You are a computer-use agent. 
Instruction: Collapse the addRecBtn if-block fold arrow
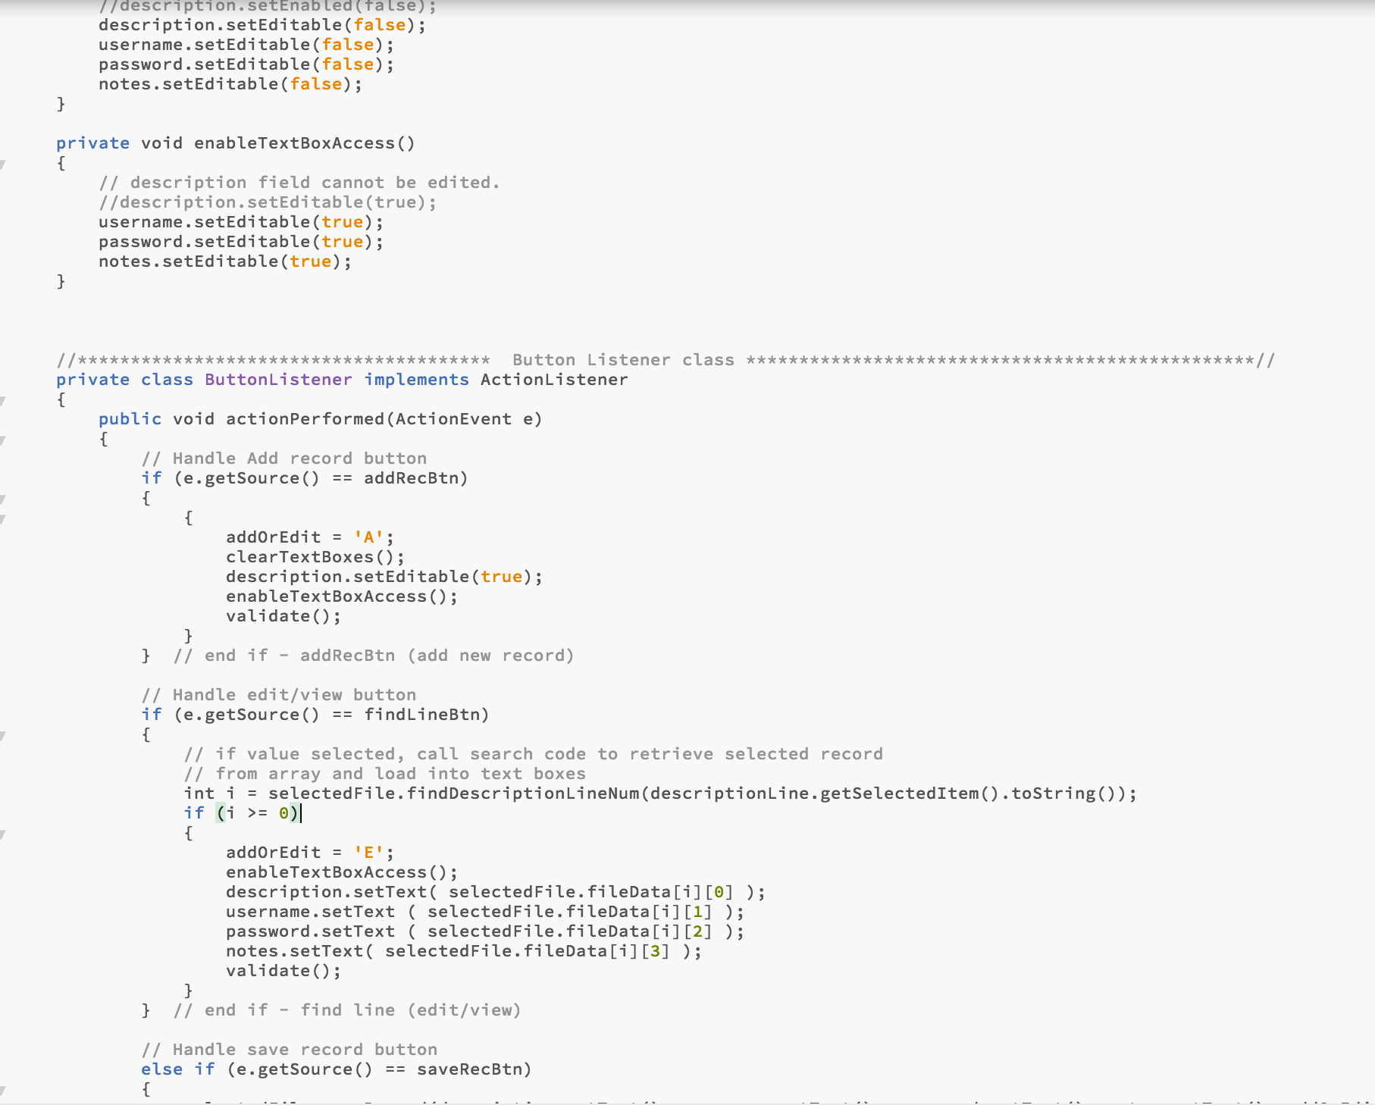coord(5,498)
